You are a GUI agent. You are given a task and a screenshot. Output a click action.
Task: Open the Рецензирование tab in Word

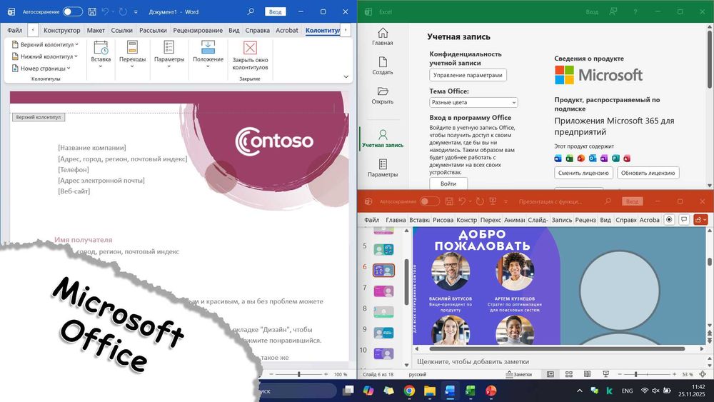tap(198, 30)
